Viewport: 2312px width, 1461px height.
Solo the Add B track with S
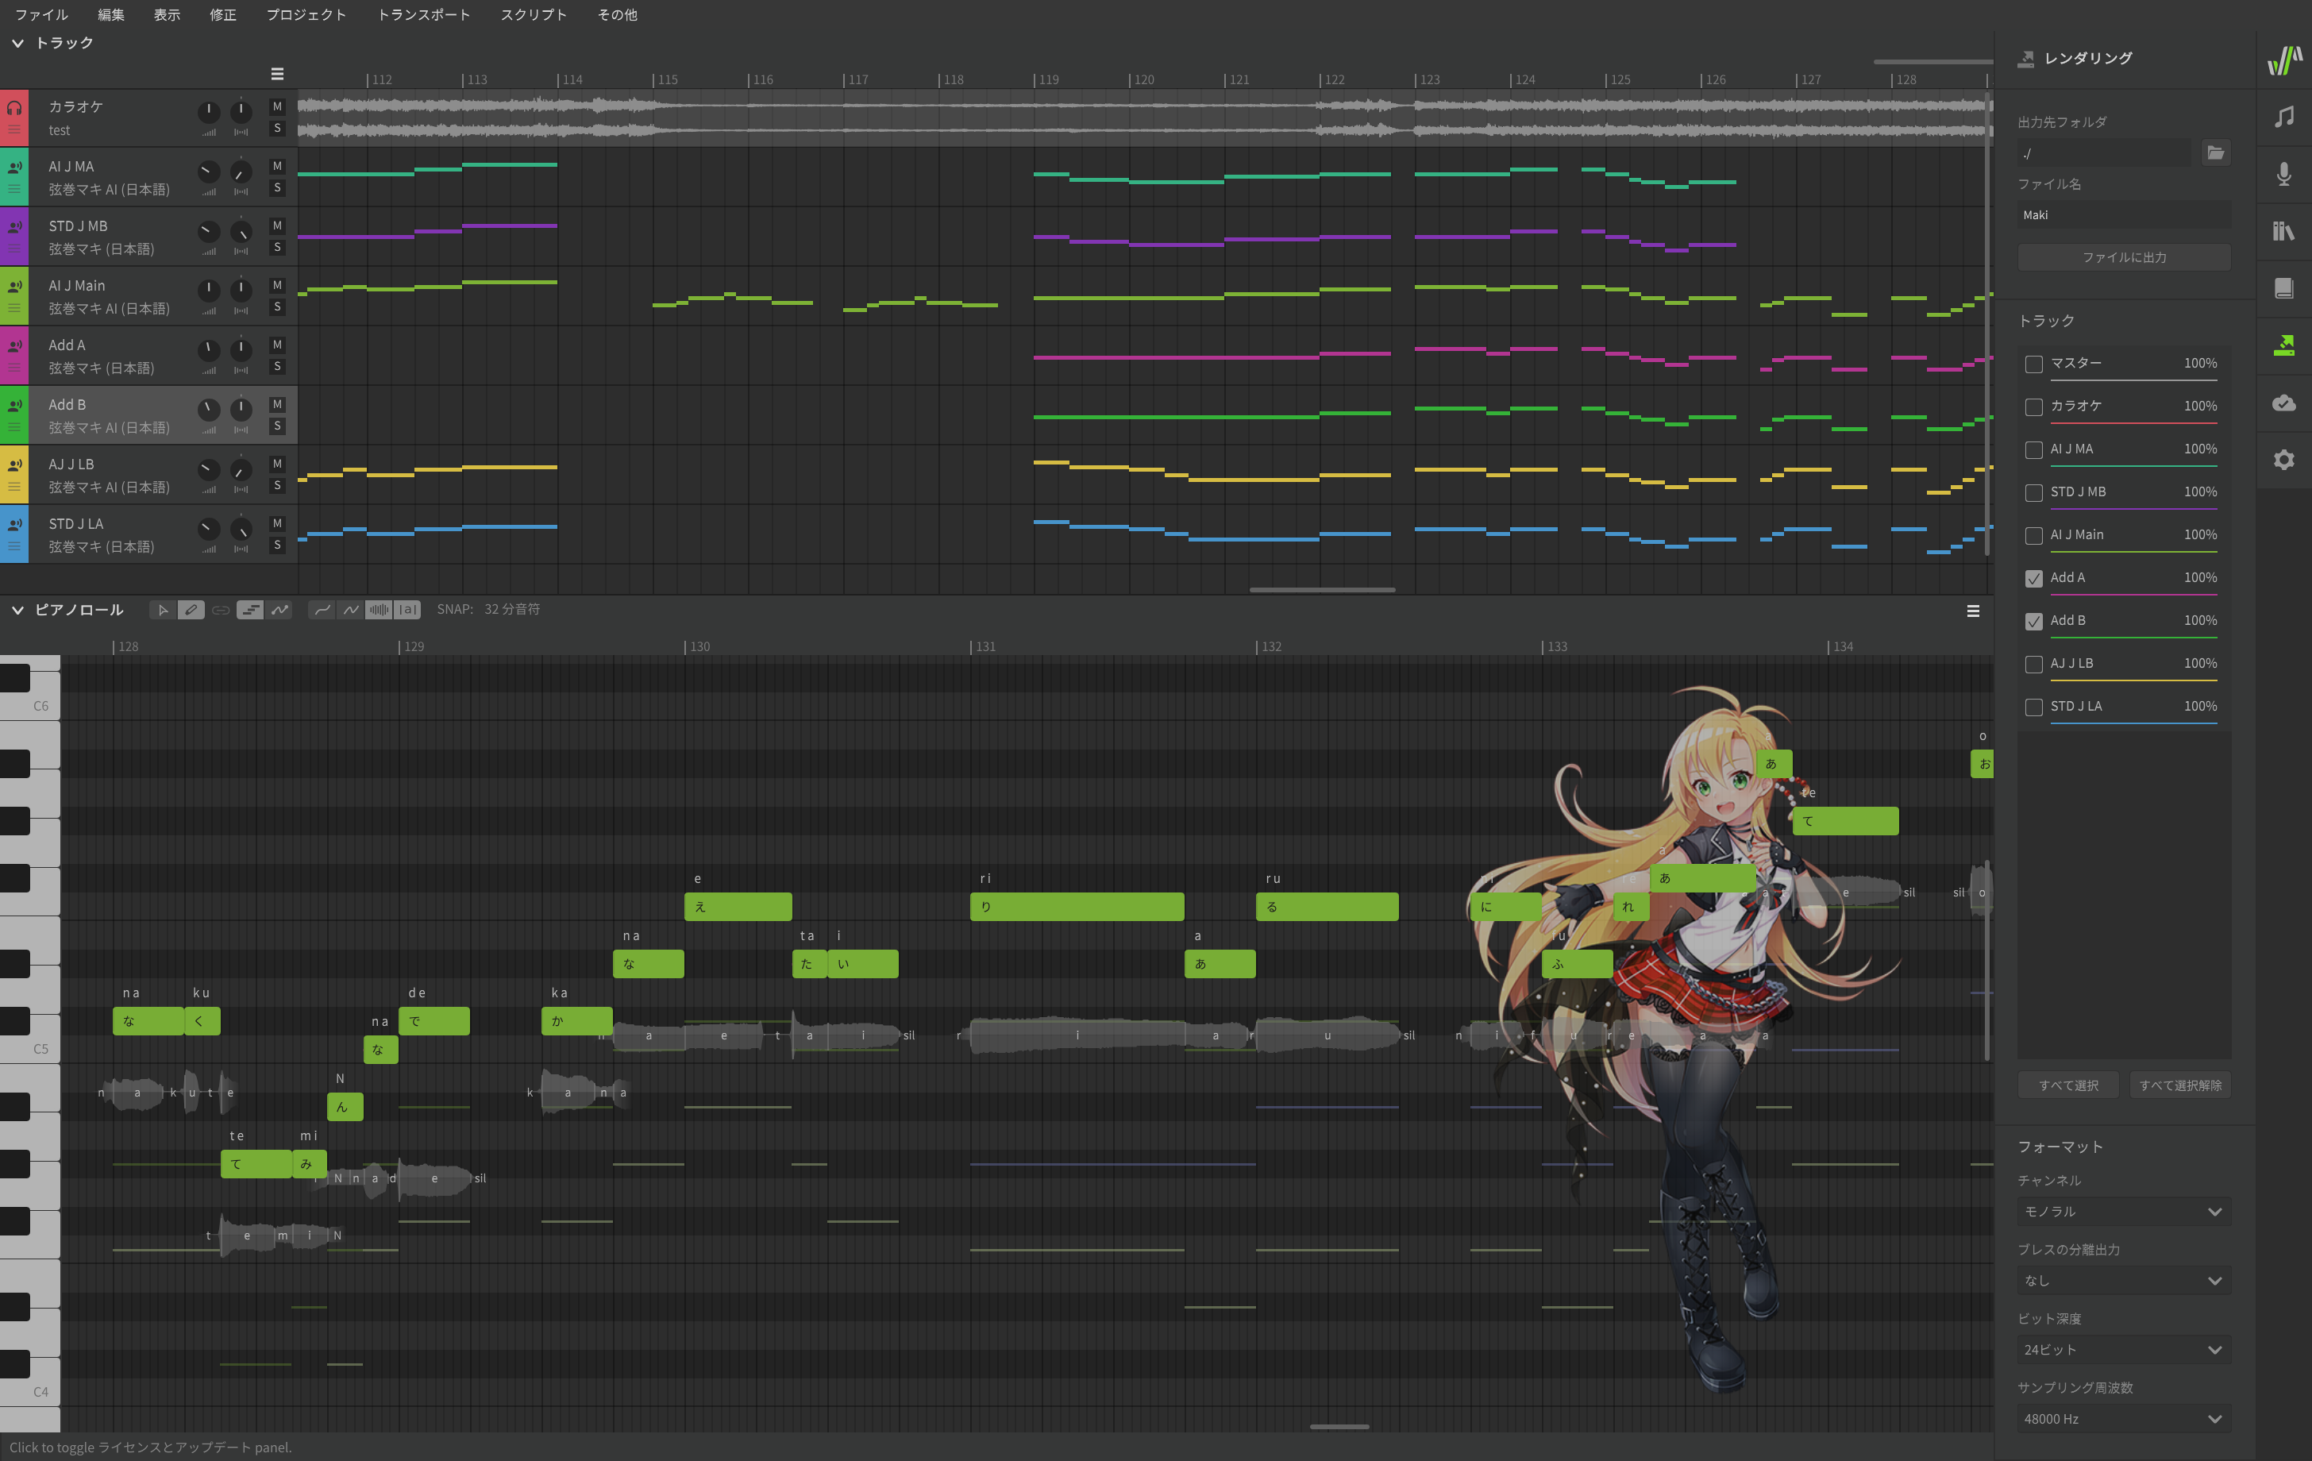(x=277, y=426)
